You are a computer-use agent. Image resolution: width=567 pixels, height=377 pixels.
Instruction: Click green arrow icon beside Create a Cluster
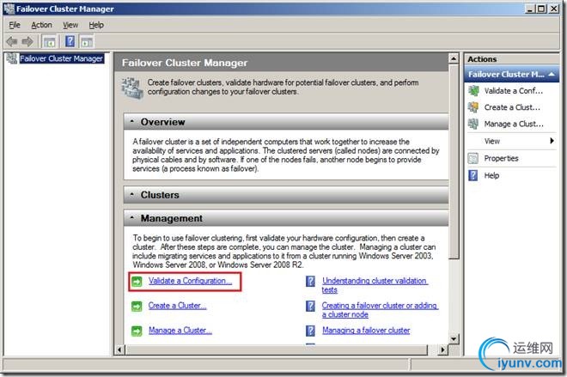click(137, 307)
